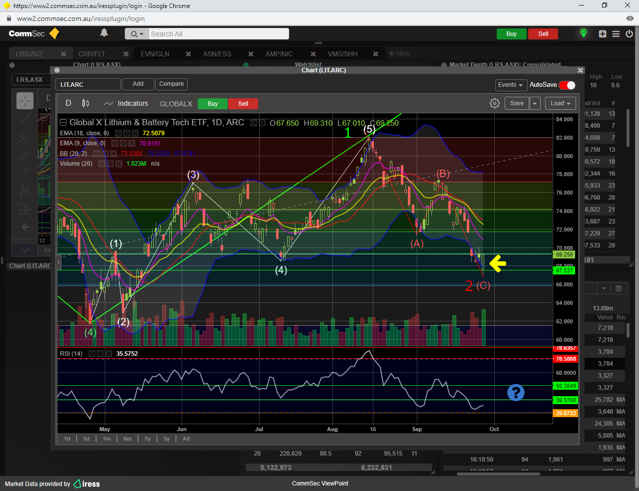Change the D chart interval
This screenshot has height=491, width=639.
pyautogui.click(x=68, y=103)
